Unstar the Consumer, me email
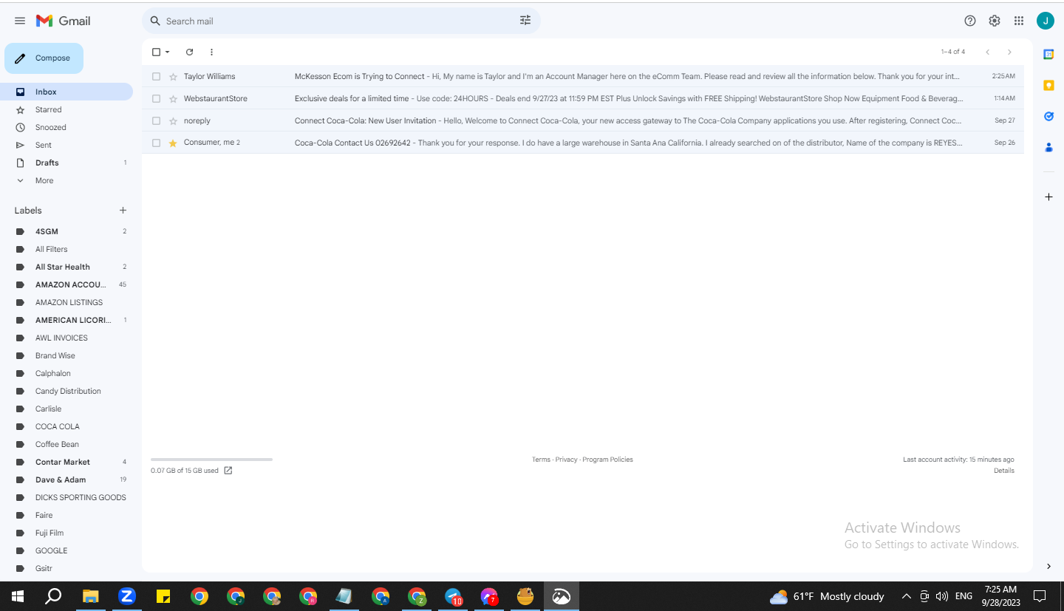 [x=173, y=143]
